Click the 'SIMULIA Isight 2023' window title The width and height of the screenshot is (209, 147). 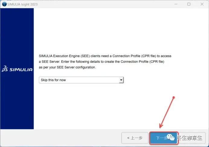[22, 4]
